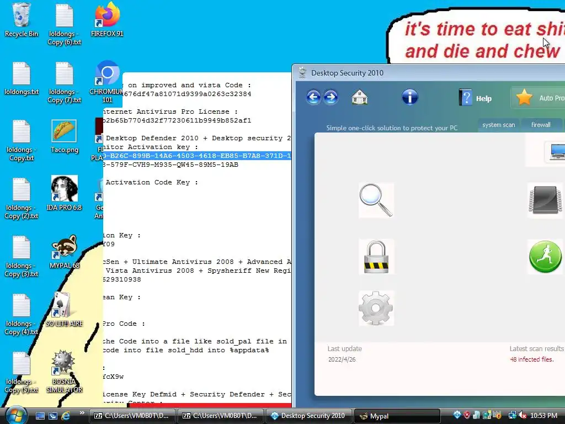Image resolution: width=565 pixels, height=424 pixels.
Task: Select loldongs - Copy (4).txt file
Action: [x=22, y=314]
